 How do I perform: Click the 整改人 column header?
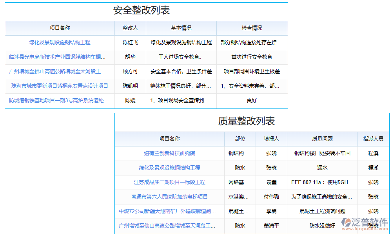tap(130, 28)
